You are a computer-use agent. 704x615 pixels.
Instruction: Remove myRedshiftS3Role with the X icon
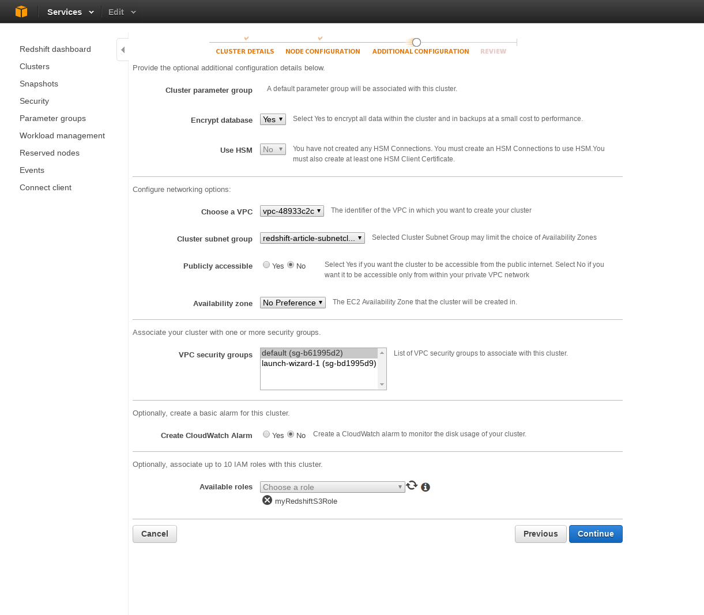click(x=267, y=500)
